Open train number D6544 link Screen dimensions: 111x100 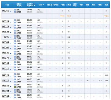tap(6, 63)
